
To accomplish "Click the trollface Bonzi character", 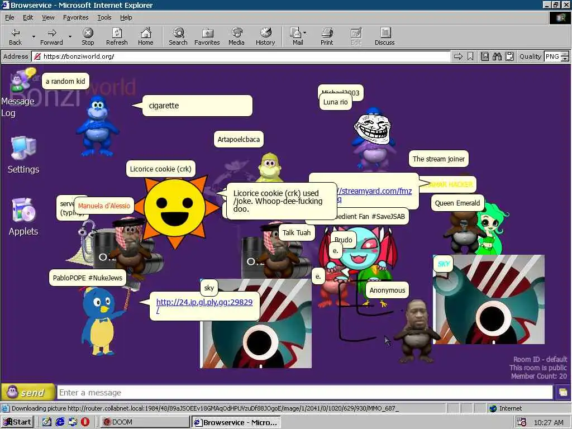I will tap(373, 140).
